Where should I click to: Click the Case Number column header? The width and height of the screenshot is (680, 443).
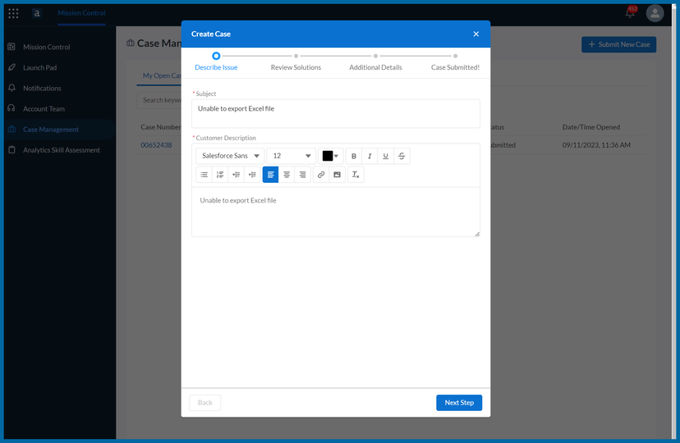160,127
